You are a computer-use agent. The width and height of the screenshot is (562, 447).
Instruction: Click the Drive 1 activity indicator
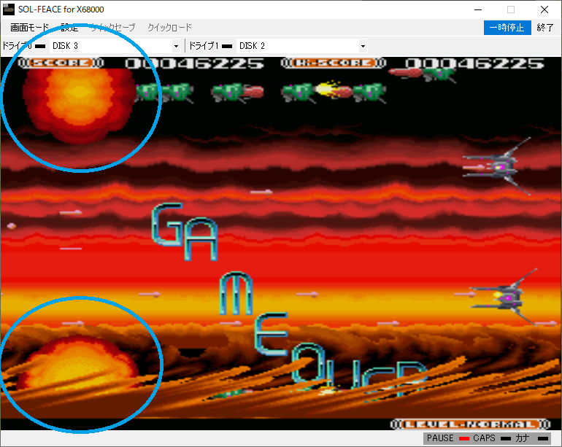pos(227,46)
